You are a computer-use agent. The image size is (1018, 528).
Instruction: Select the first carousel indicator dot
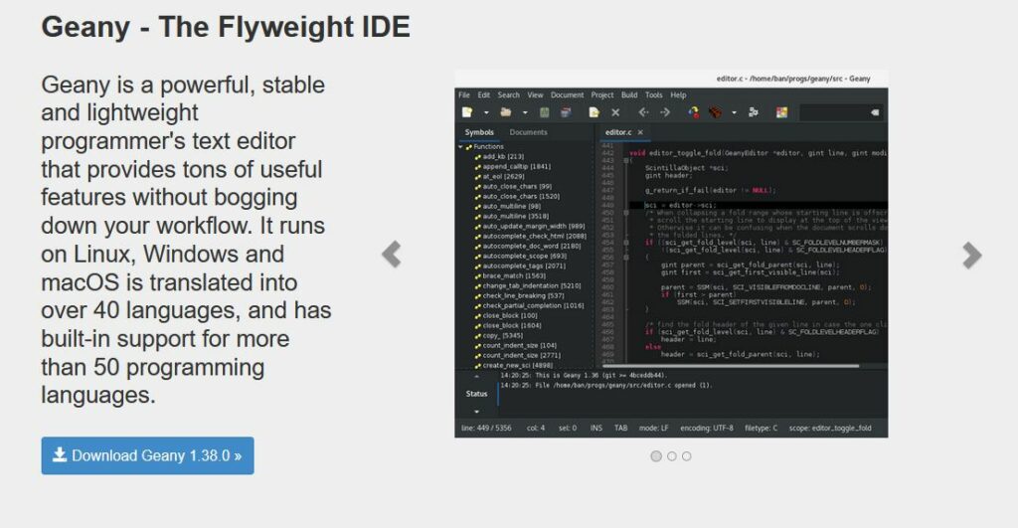pyautogui.click(x=656, y=456)
